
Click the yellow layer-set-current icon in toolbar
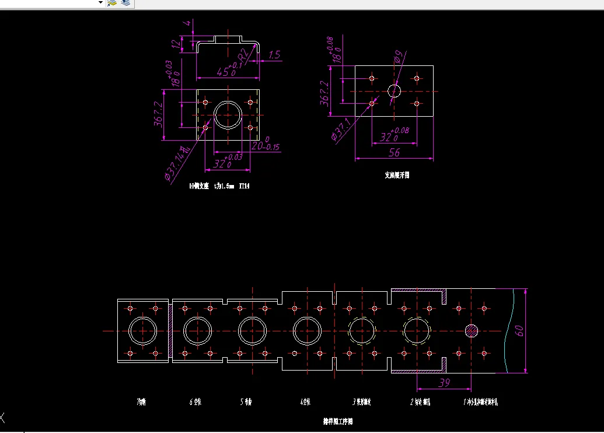point(112,4)
